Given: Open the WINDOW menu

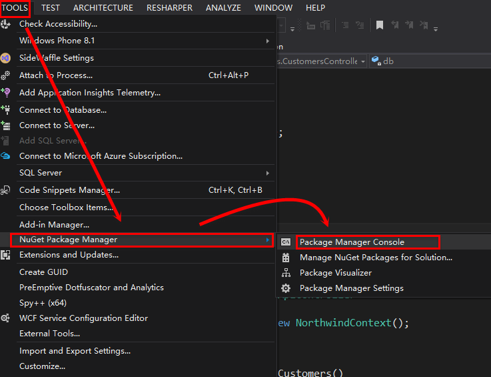Looking at the screenshot, I should [x=273, y=8].
